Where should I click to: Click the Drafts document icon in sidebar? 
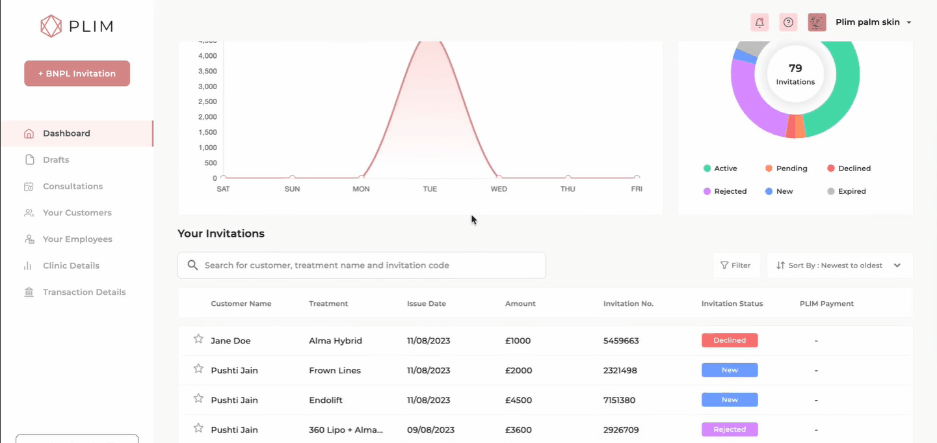tap(29, 160)
